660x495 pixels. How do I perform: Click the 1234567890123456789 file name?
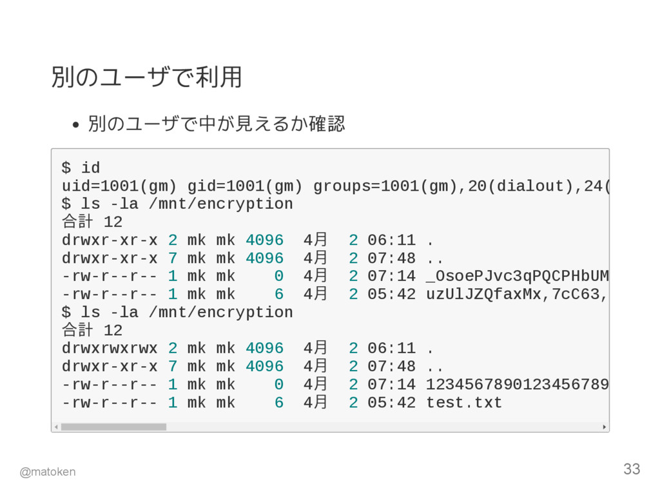tap(518, 384)
